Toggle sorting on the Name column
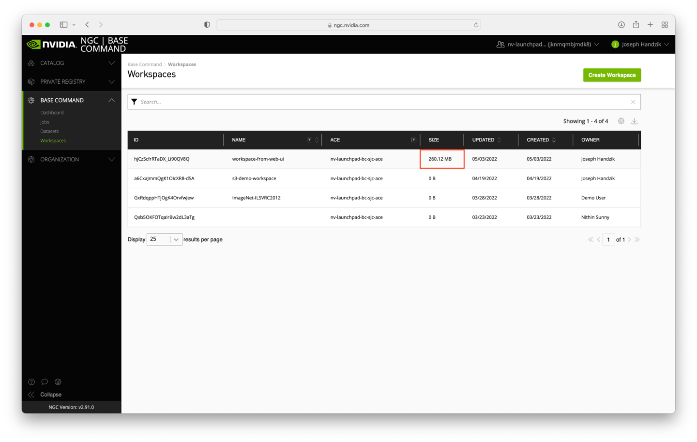 click(317, 140)
